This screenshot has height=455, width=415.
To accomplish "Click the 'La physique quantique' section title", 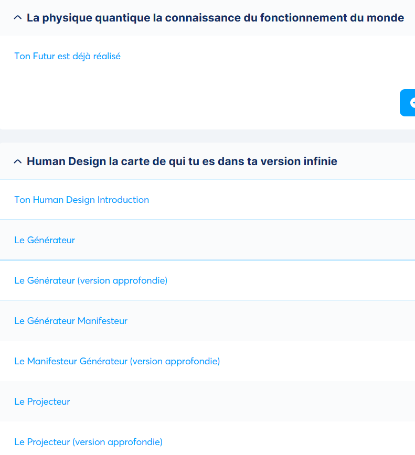I will coord(215,18).
